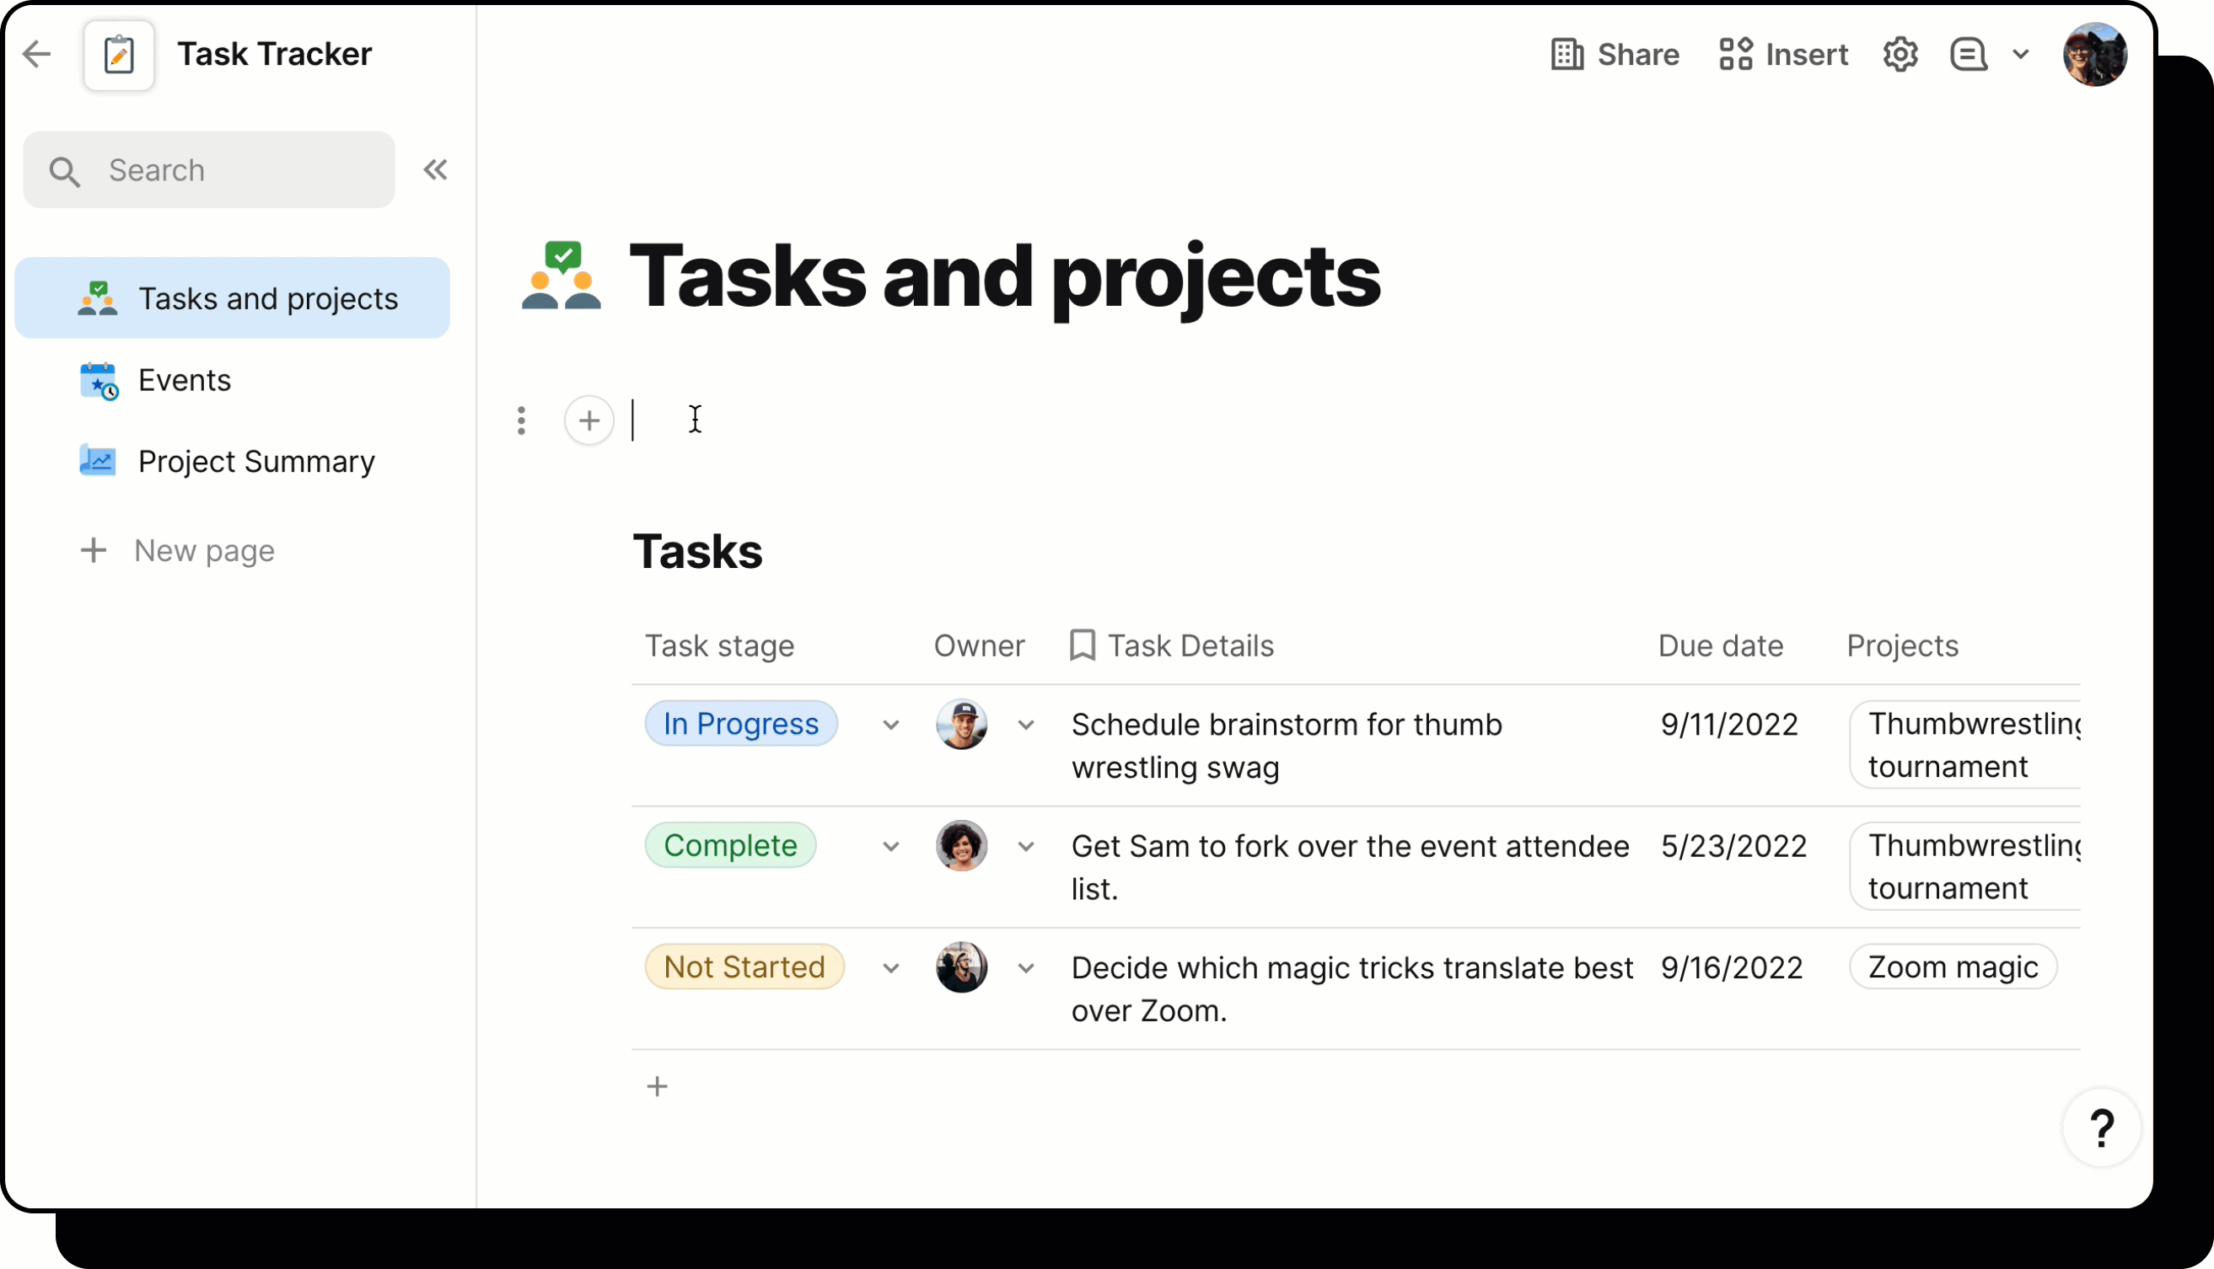This screenshot has width=2214, height=1269.
Task: Open the Share dialog icon
Action: (1566, 54)
